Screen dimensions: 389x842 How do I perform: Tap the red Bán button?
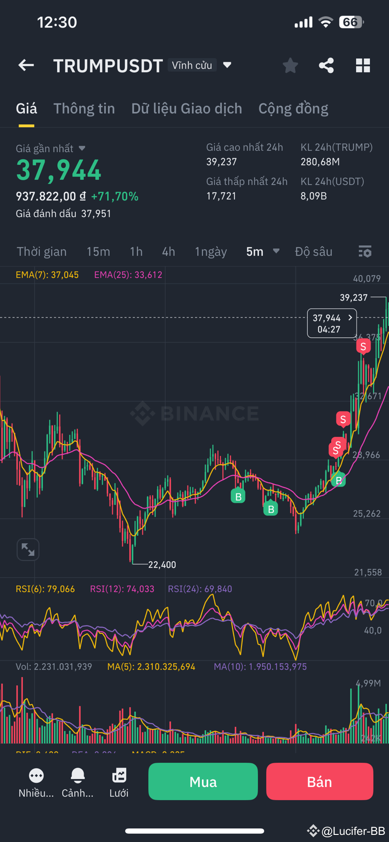(x=319, y=781)
